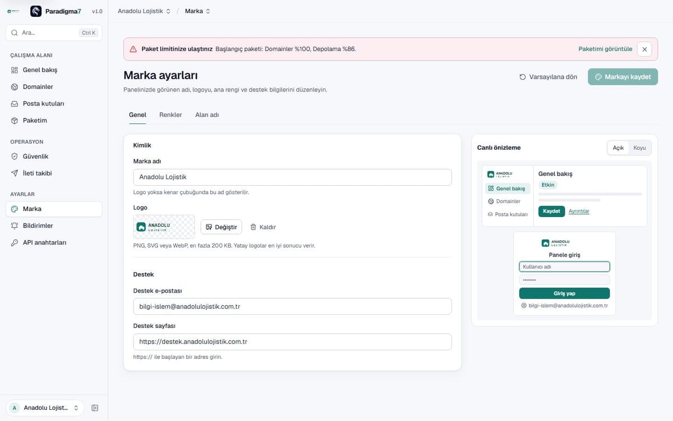Image resolution: width=673 pixels, height=421 pixels.
Task: Click the preview Giriş yap button
Action: (564, 294)
